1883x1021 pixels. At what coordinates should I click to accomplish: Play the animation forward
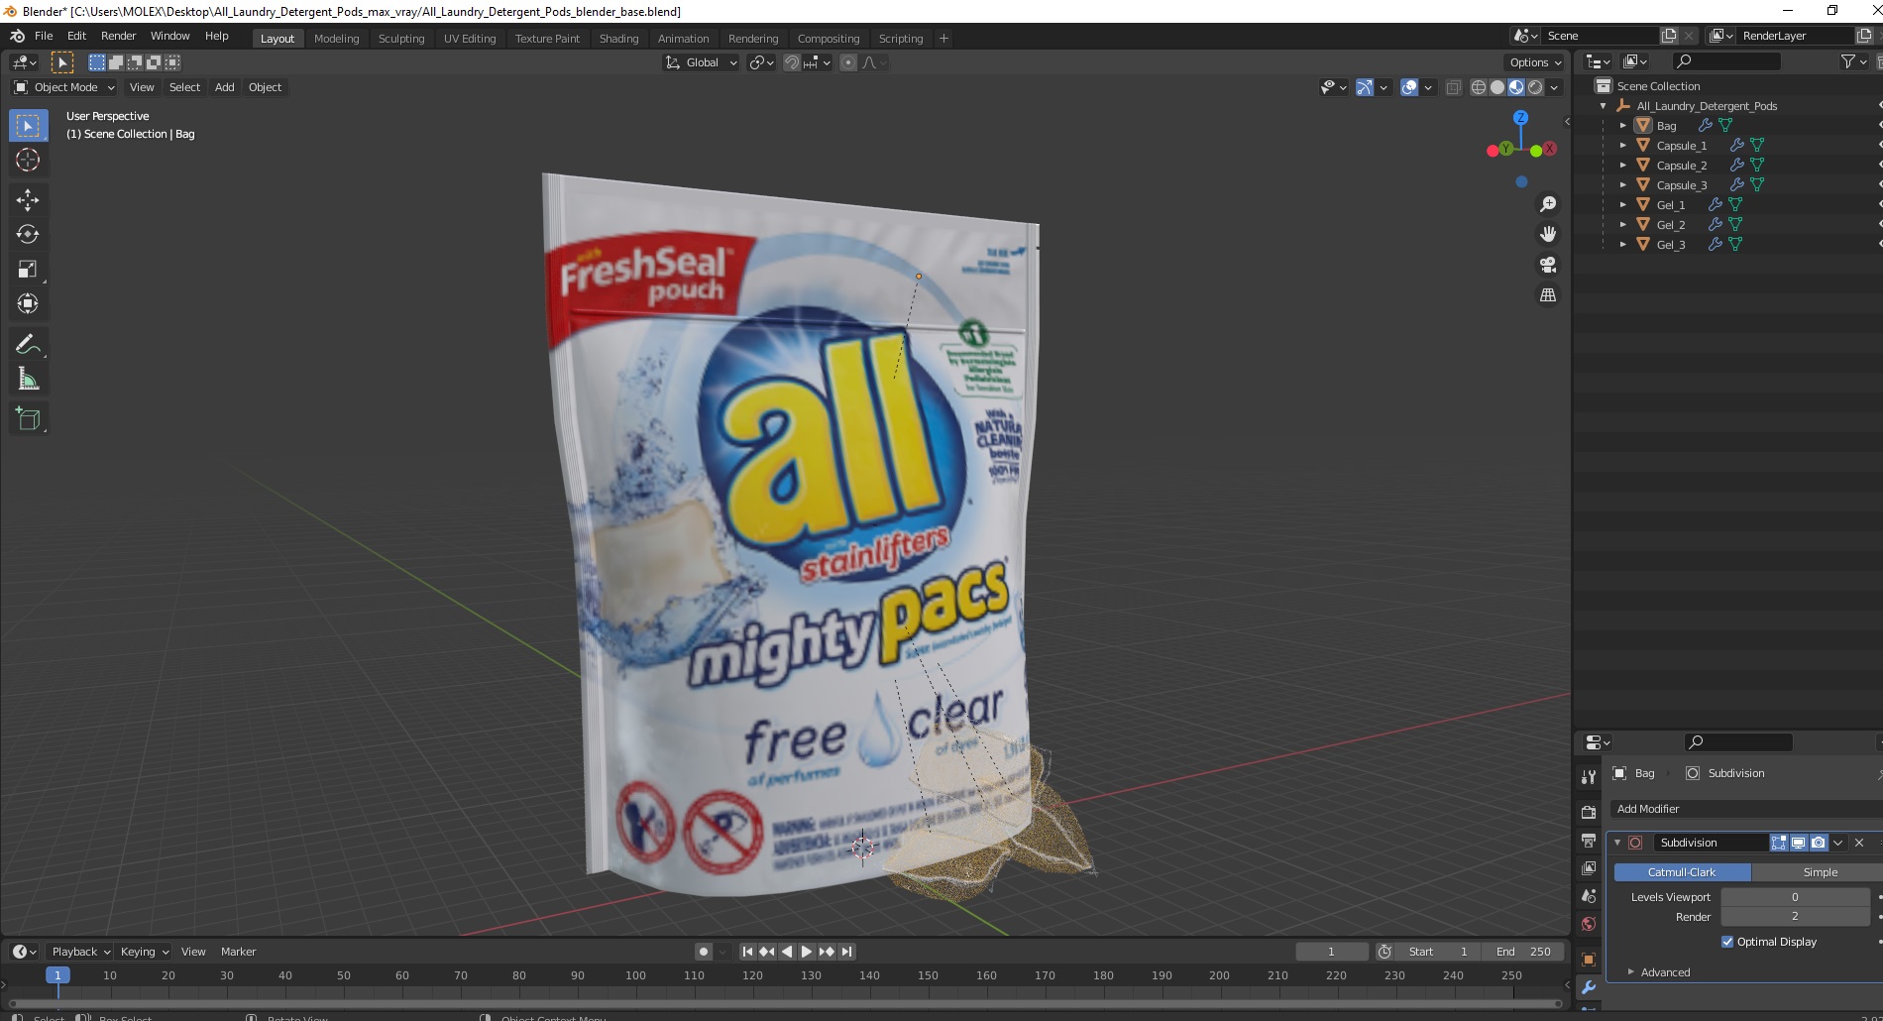click(x=806, y=952)
